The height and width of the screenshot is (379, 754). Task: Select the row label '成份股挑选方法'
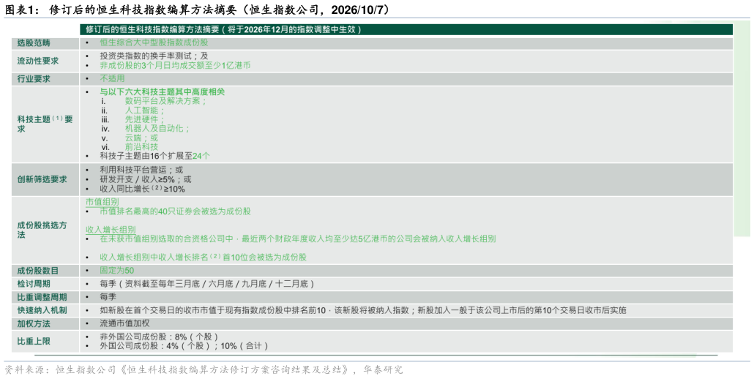click(42, 230)
